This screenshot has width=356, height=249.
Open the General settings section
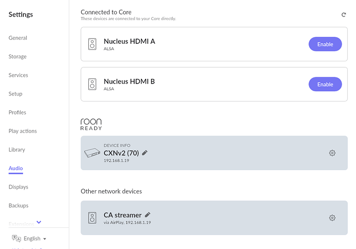point(18,38)
